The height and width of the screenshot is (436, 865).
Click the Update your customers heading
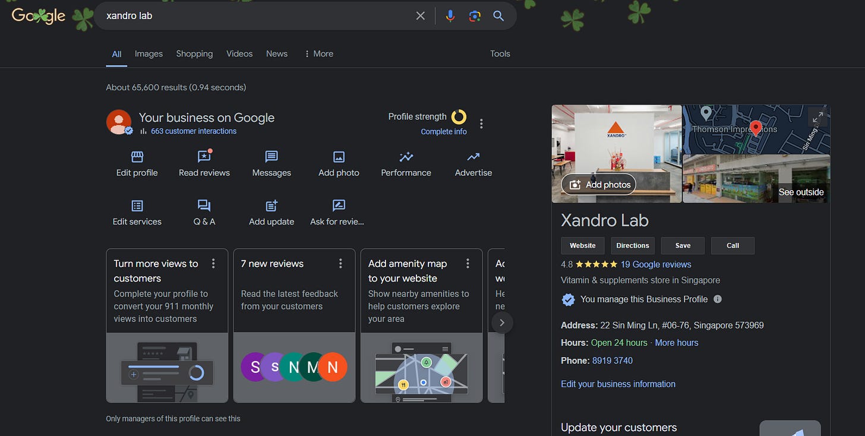click(619, 428)
